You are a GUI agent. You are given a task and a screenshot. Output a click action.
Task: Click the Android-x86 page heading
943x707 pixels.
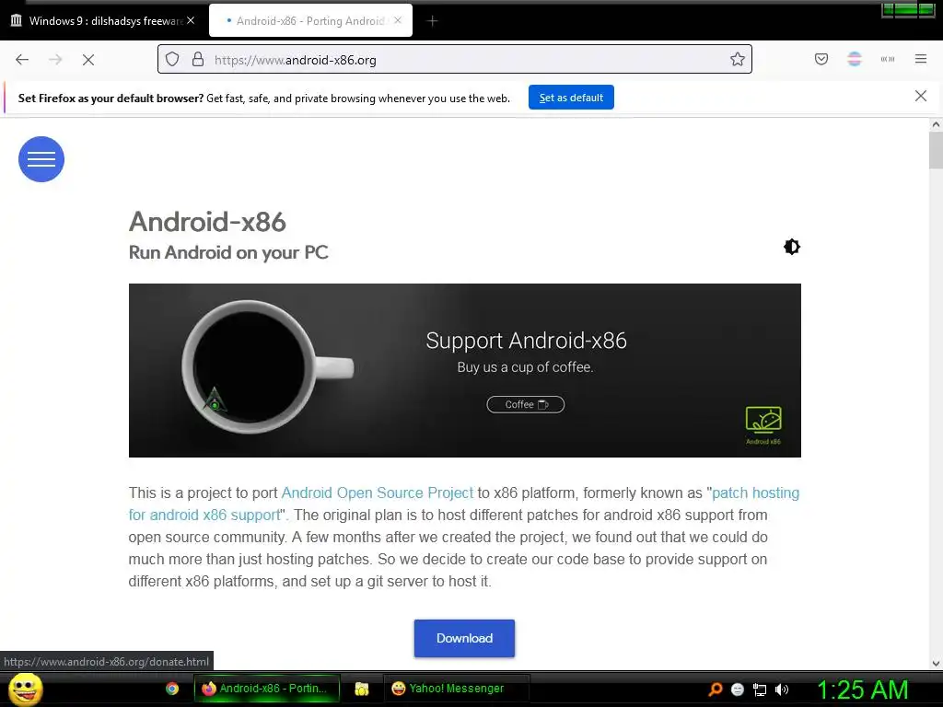[x=207, y=222]
